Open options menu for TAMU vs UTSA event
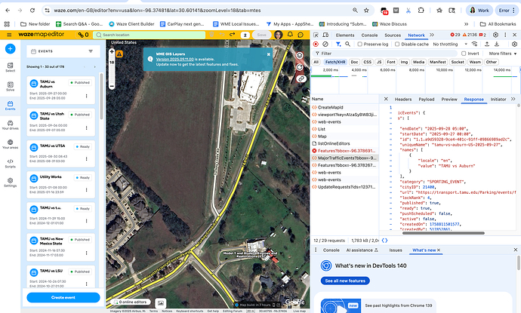The width and height of the screenshot is (521, 313). click(86, 159)
